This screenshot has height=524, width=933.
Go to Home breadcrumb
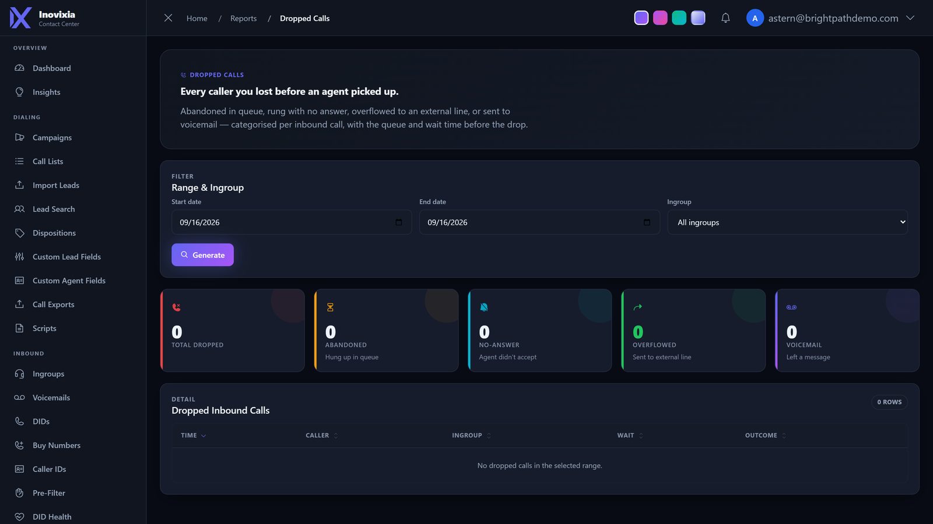[197, 19]
